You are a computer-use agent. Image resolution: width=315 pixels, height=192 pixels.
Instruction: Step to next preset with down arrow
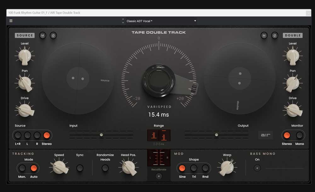123,23
